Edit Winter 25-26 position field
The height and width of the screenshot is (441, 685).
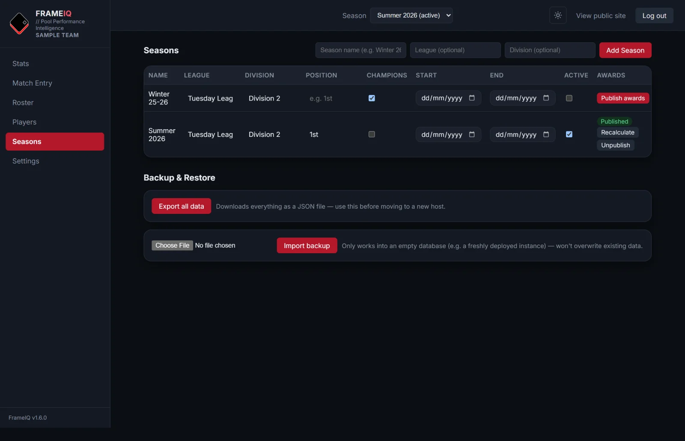point(333,98)
